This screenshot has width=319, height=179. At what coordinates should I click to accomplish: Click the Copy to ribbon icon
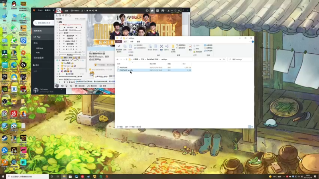[155, 47]
